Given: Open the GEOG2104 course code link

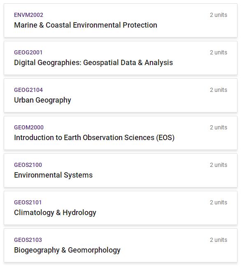Looking at the screenshot, I should click(x=28, y=90).
